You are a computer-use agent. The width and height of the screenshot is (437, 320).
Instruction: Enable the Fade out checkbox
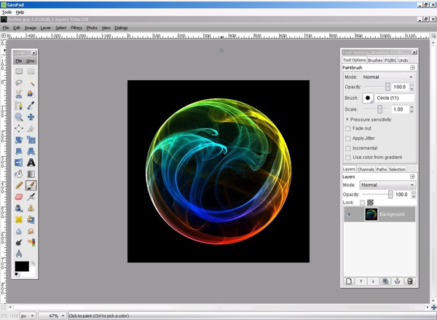tap(348, 128)
